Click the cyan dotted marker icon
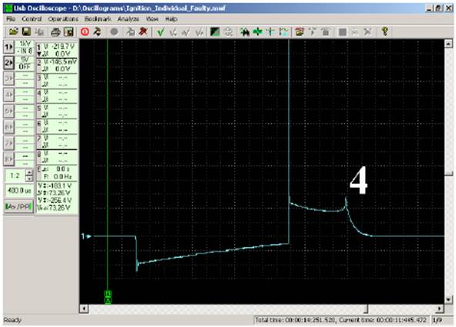Viewport: 456px width, 327px height. (x=283, y=32)
